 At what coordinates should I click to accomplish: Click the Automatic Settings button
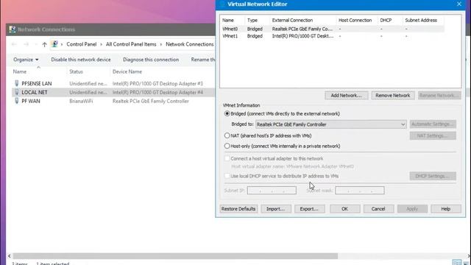tap(433, 124)
